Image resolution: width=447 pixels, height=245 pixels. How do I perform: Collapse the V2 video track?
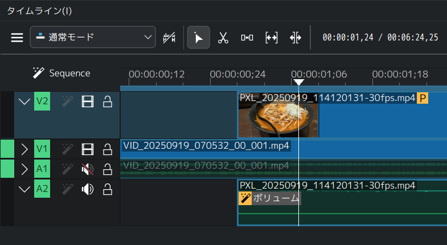pyautogui.click(x=24, y=101)
